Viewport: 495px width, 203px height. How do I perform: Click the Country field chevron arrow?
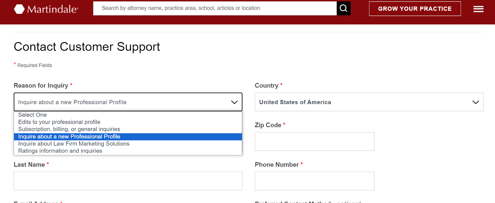[476, 102]
